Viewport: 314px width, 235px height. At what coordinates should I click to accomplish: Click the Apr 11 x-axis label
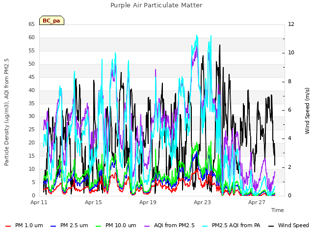39,202
